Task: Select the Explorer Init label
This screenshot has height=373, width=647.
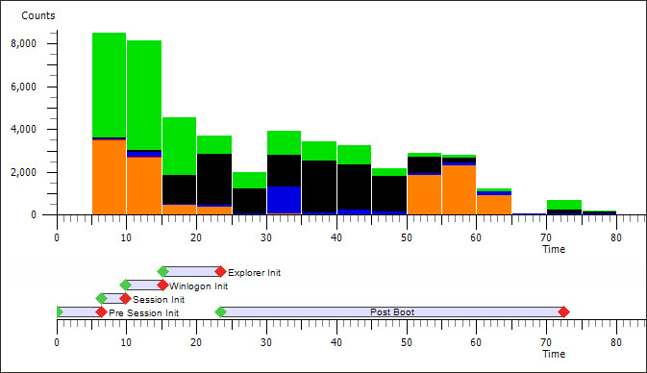Action: tap(254, 273)
